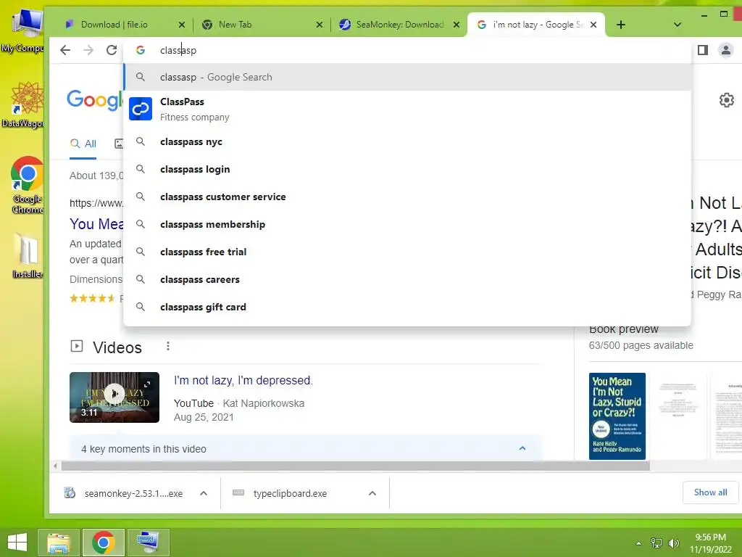Click the Videos section play icon

tap(77, 346)
